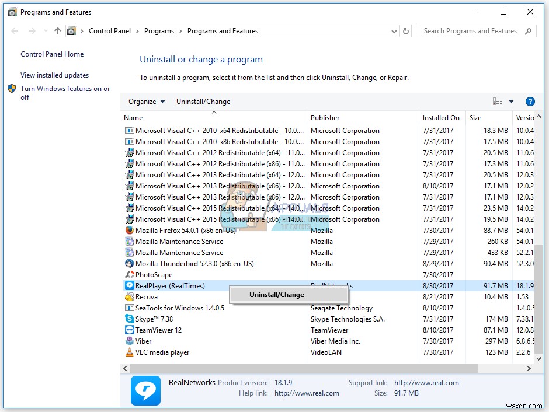This screenshot has height=412, width=549.
Task: Select the Recuva entry
Action: point(329,296)
